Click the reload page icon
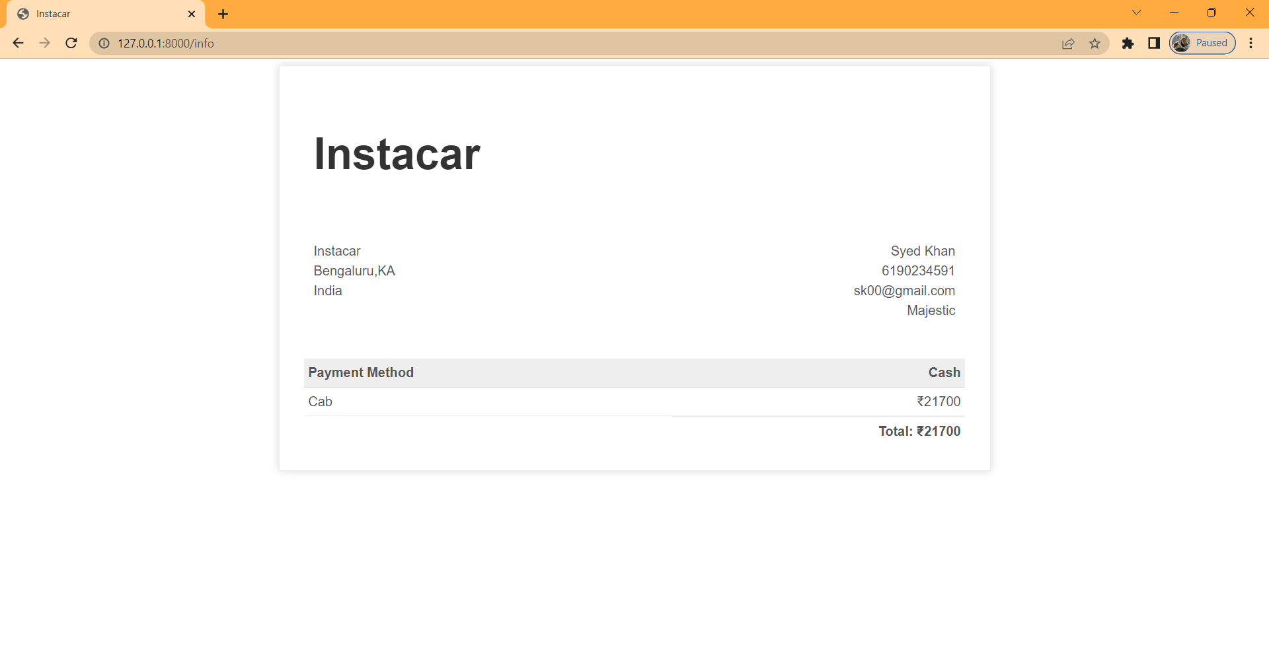 71,43
